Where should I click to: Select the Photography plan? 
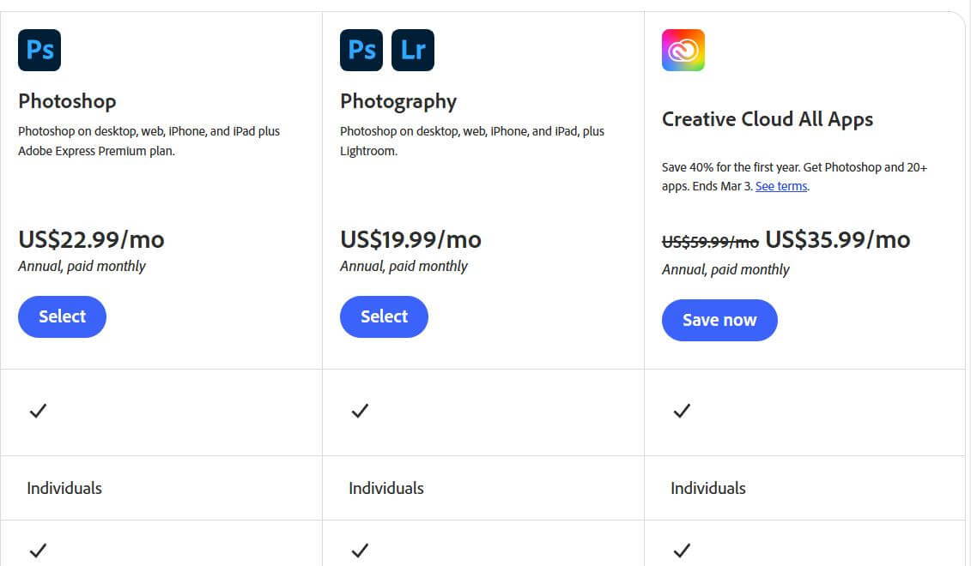(384, 316)
